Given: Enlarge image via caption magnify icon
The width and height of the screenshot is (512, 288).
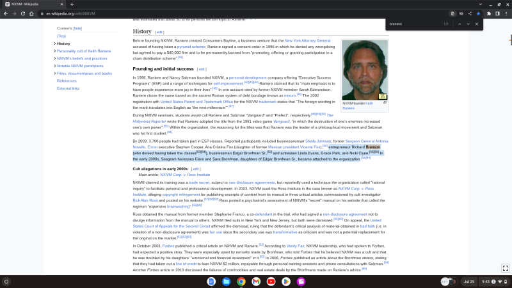Looking at the screenshot, I should pyautogui.click(x=385, y=102).
